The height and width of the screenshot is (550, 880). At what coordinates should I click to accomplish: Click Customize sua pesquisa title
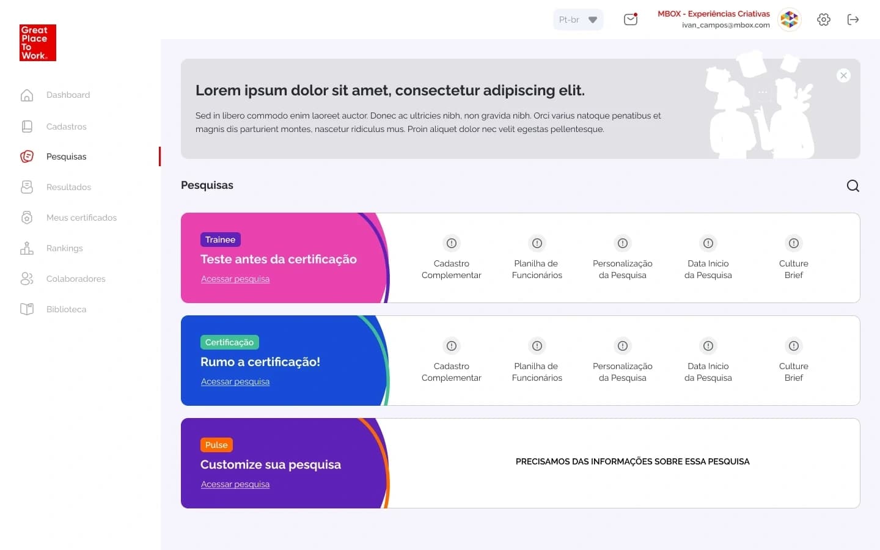[271, 464]
